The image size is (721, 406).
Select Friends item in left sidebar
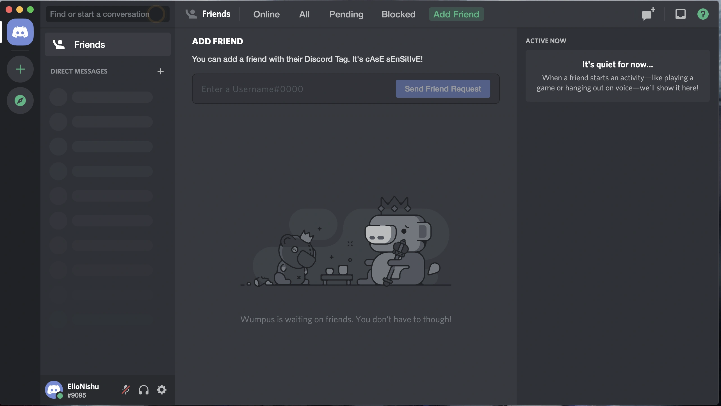108,44
